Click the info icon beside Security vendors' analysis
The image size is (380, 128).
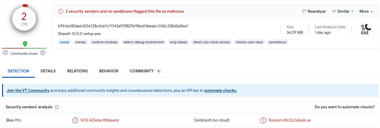[57, 107]
